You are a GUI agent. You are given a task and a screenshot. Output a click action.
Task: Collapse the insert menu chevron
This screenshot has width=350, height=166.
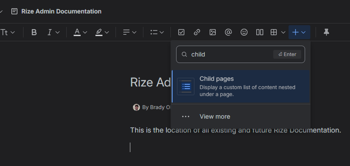[303, 33]
